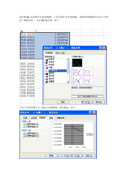Click the chart type list scrollbar thumb
Viewport: 128px width, 181px height.
[68, 67]
